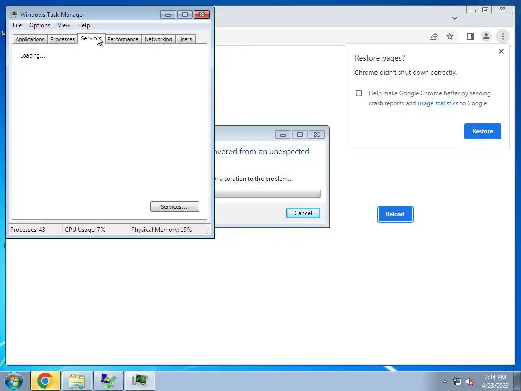This screenshot has width=521, height=391.
Task: Open the Task Manager Help menu
Action: tap(83, 25)
